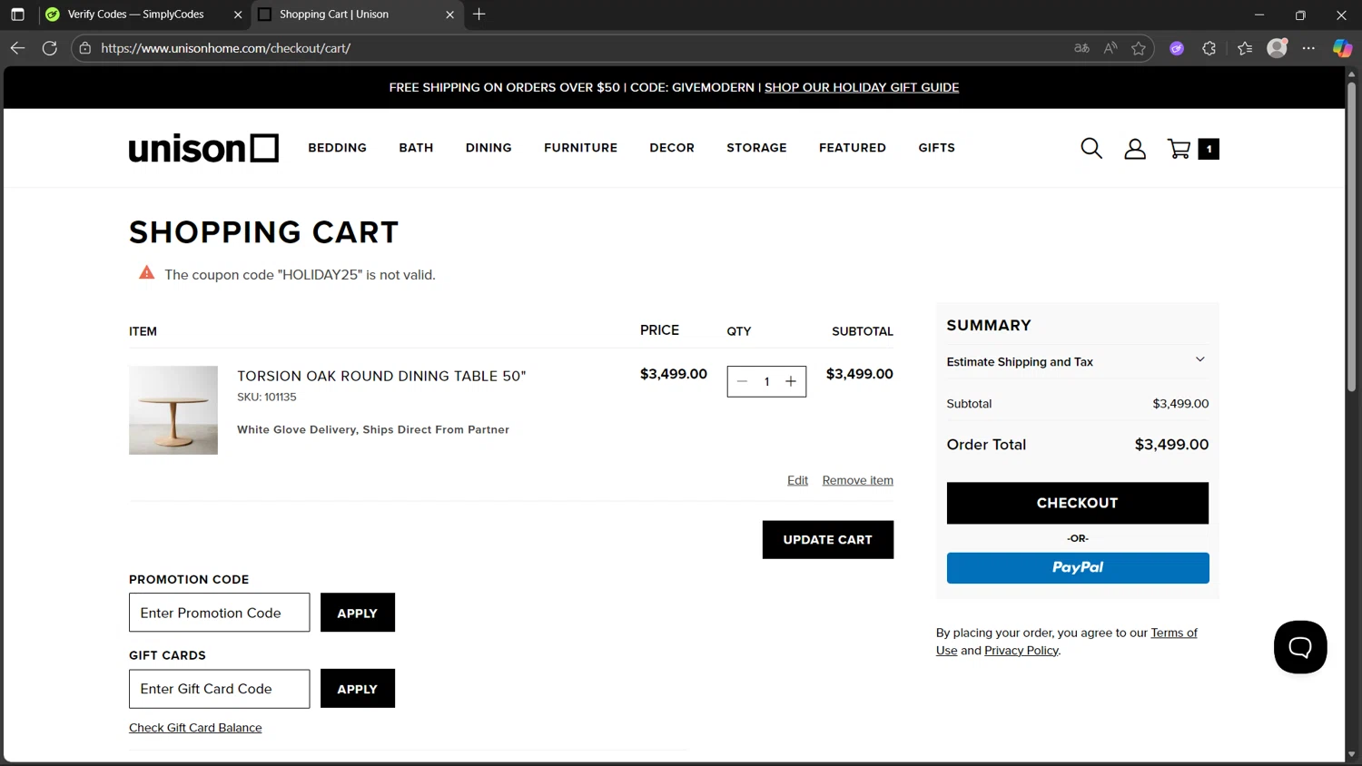Click the HOLIDAY25 not valid error message

tap(300, 275)
